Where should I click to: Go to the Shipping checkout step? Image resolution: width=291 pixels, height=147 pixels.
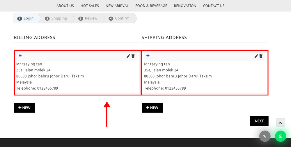click(56, 18)
